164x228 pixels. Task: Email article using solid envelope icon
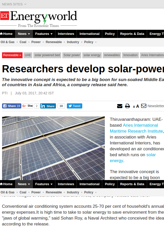pyautogui.click(x=120, y=106)
